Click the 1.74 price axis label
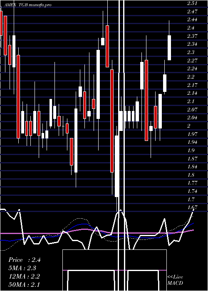The height and width of the screenshot is (291, 208). (192, 191)
